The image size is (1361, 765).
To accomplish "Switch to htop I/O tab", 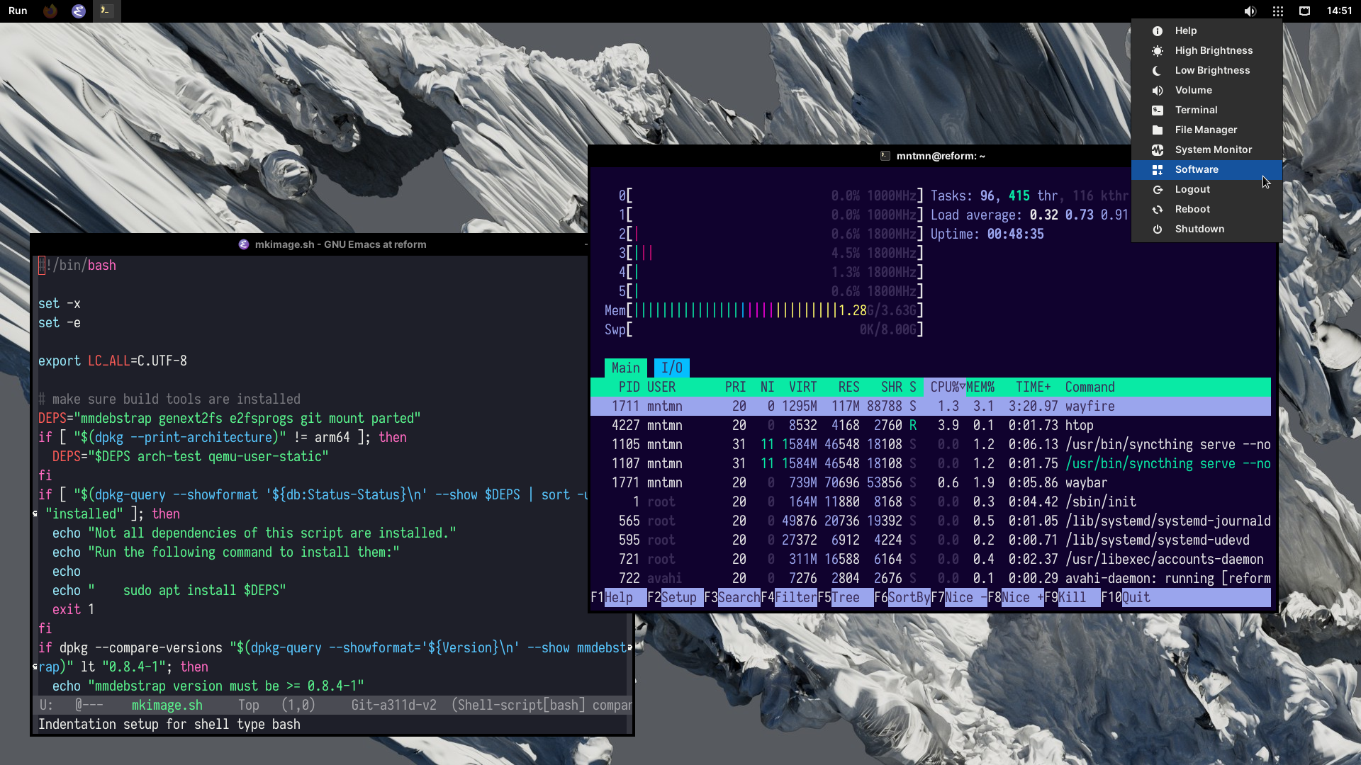I will click(671, 368).
